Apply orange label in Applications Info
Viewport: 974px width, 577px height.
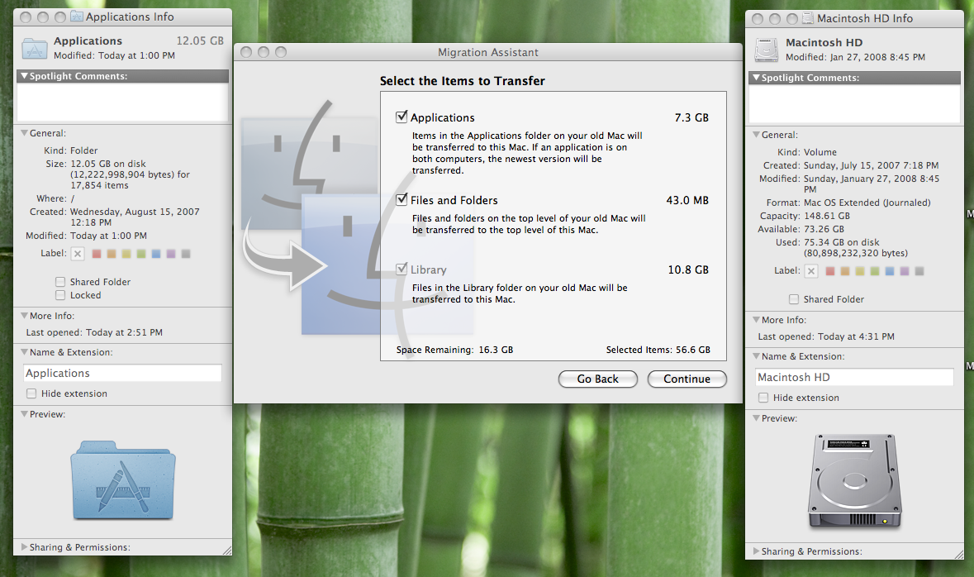(x=112, y=254)
